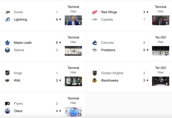Click the Vancouver Canucks logo
The height and width of the screenshot is (118, 172).
(x=95, y=43)
